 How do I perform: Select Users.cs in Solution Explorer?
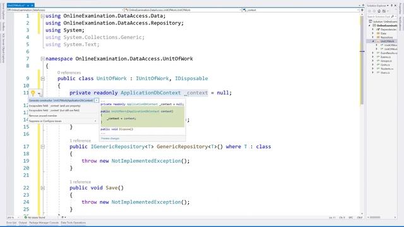coord(383,73)
